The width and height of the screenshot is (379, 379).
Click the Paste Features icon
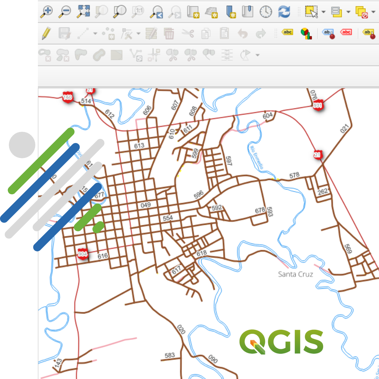tap(224, 33)
